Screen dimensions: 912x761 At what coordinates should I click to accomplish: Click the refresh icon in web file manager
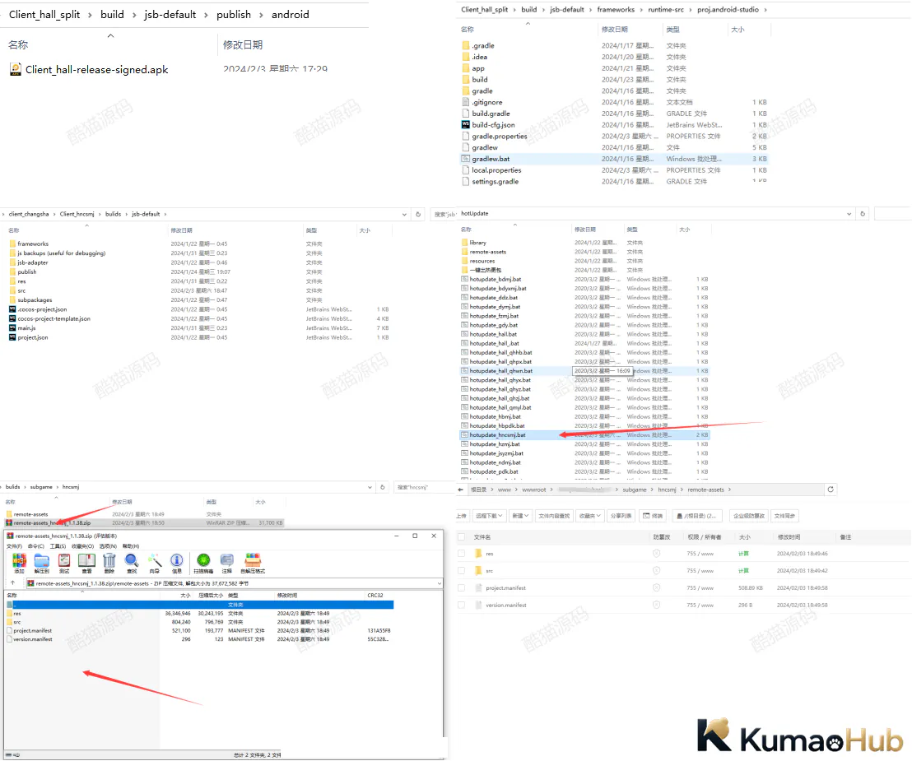(831, 490)
